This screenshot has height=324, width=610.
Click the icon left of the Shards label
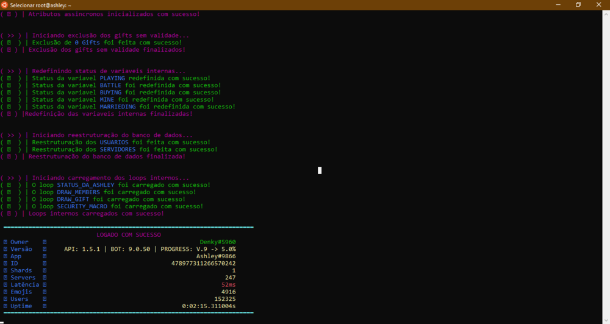(5, 271)
